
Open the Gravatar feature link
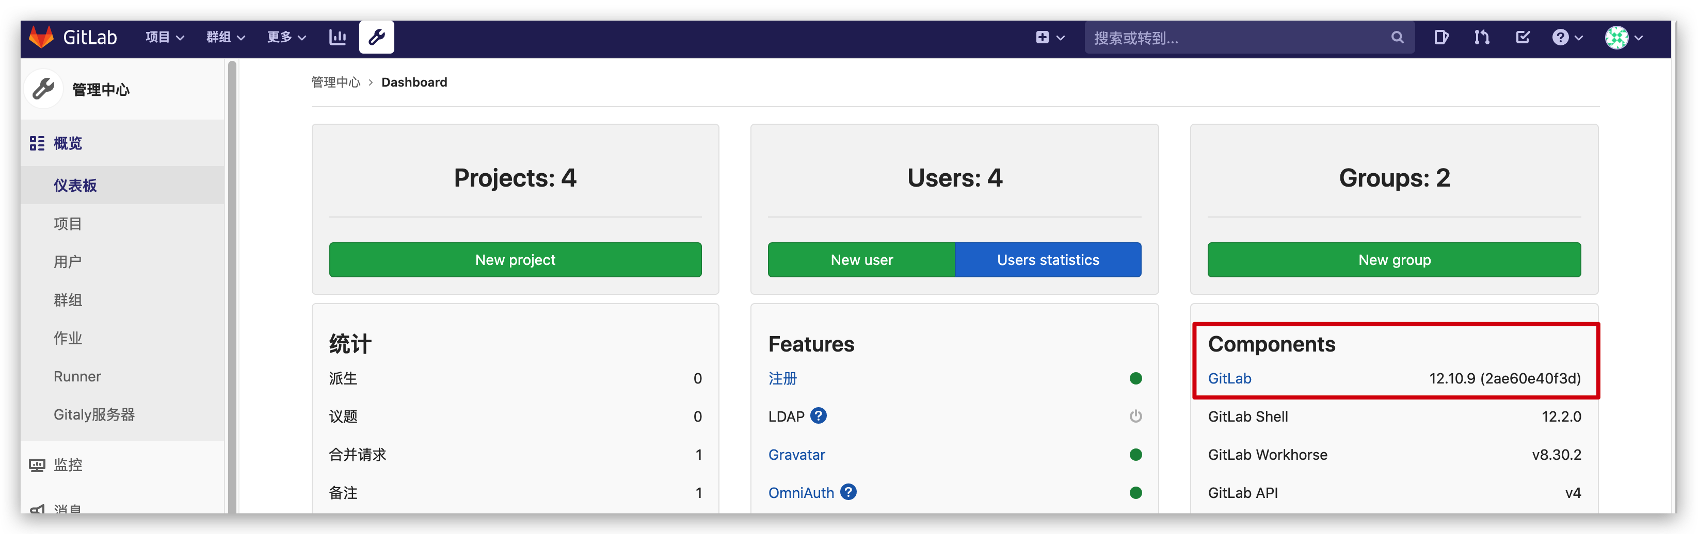(x=796, y=455)
